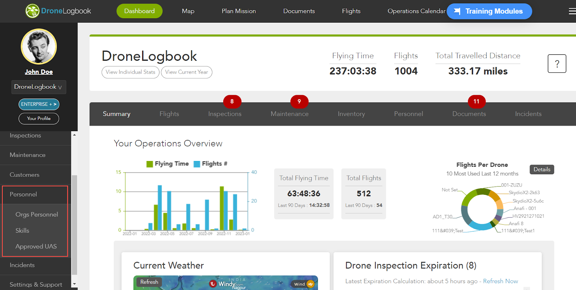Click the Inspections badge showing 8
The height and width of the screenshot is (290, 576).
coord(232,102)
